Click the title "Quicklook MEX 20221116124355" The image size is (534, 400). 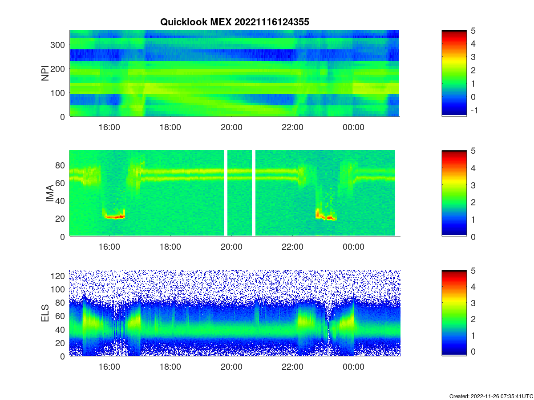[235, 22]
